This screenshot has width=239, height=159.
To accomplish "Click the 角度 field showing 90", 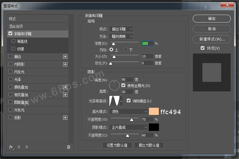I will click(x=128, y=79).
